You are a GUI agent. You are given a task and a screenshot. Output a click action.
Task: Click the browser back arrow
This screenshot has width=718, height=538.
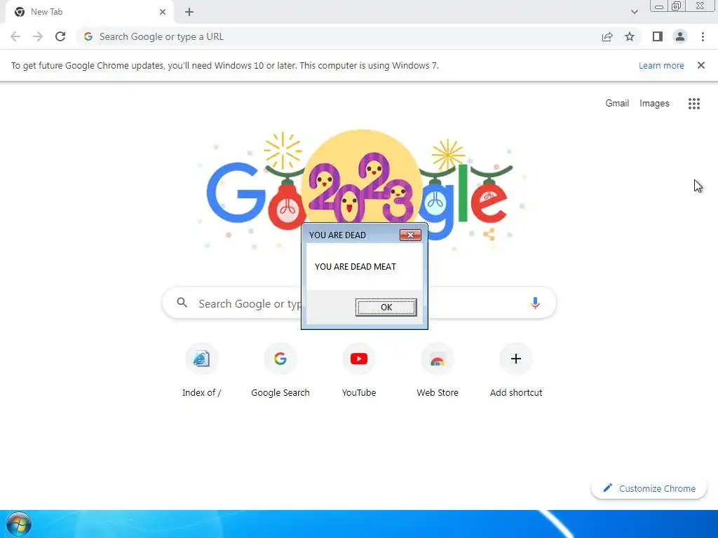(x=15, y=36)
